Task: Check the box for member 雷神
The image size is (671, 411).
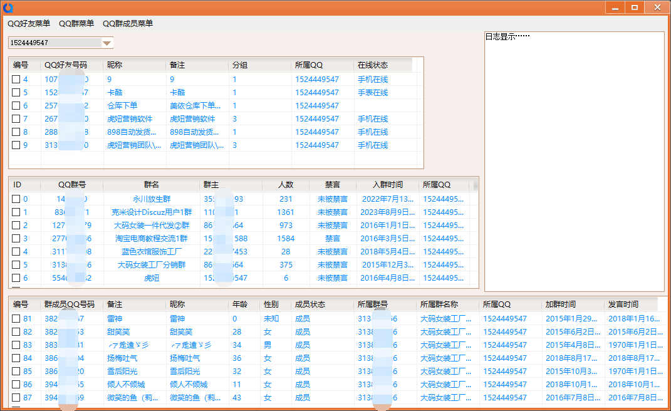Action: 16,318
